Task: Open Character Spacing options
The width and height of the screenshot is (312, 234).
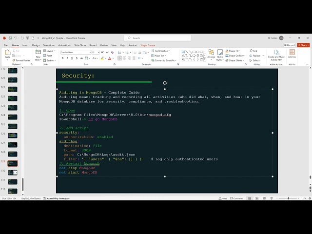Action: point(87,58)
